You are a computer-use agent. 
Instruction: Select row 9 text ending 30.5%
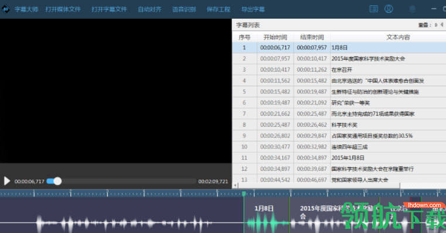pyautogui.click(x=372, y=136)
